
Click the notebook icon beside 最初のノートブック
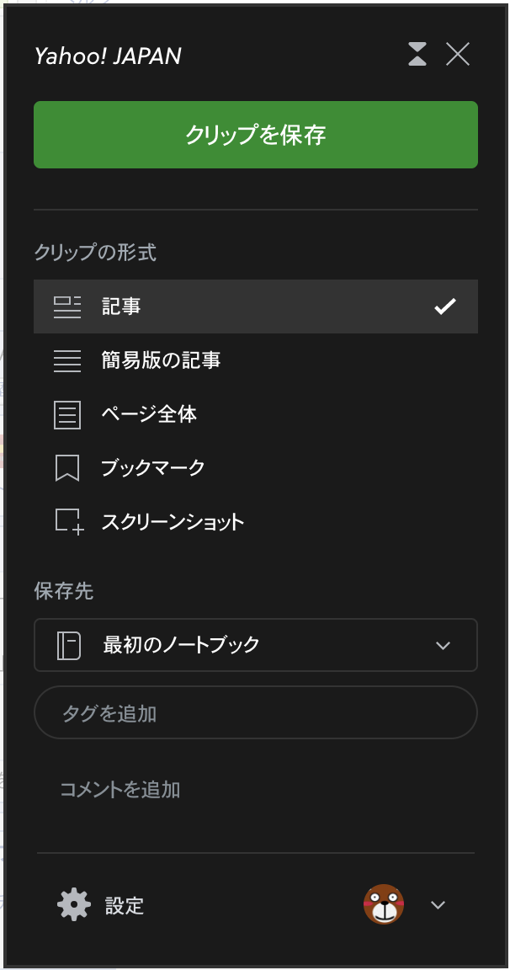tap(67, 645)
